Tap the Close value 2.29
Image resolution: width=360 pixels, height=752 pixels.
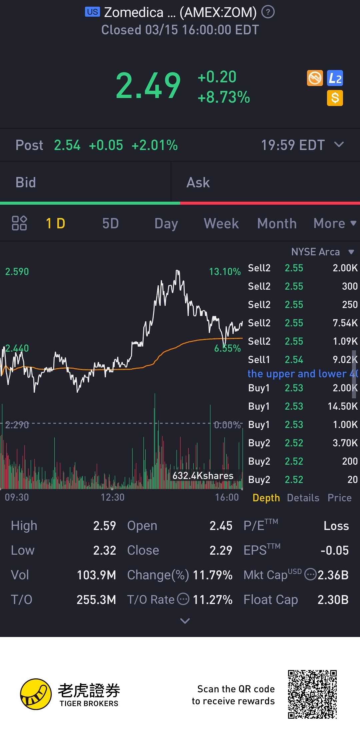pyautogui.click(x=221, y=550)
